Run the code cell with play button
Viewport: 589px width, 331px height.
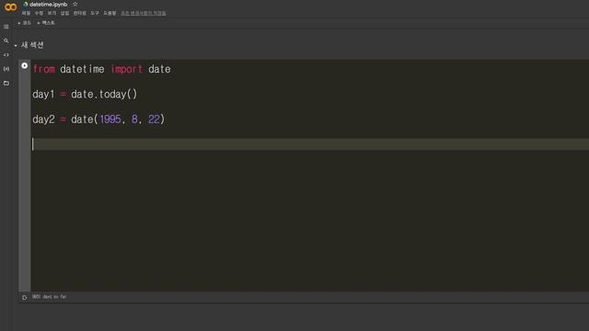click(x=25, y=65)
